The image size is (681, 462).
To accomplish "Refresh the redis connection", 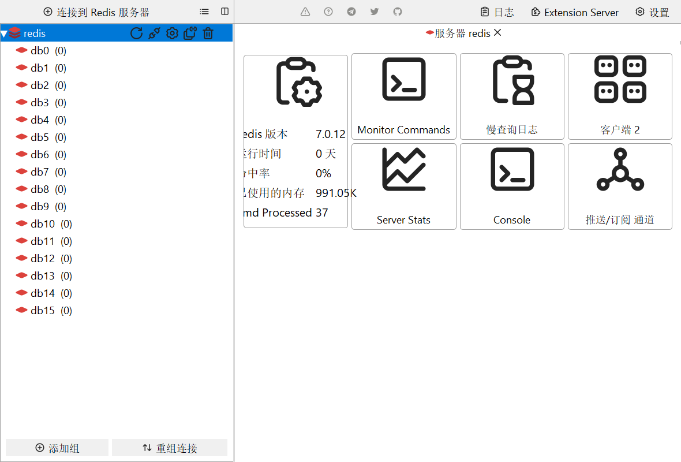I will (136, 33).
